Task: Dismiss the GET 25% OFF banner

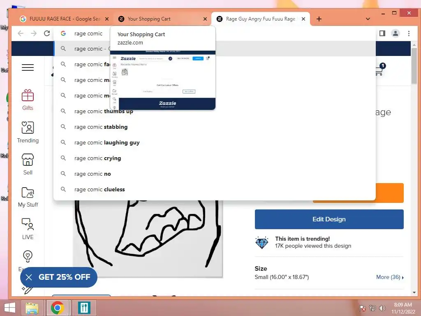Action: 29,277
